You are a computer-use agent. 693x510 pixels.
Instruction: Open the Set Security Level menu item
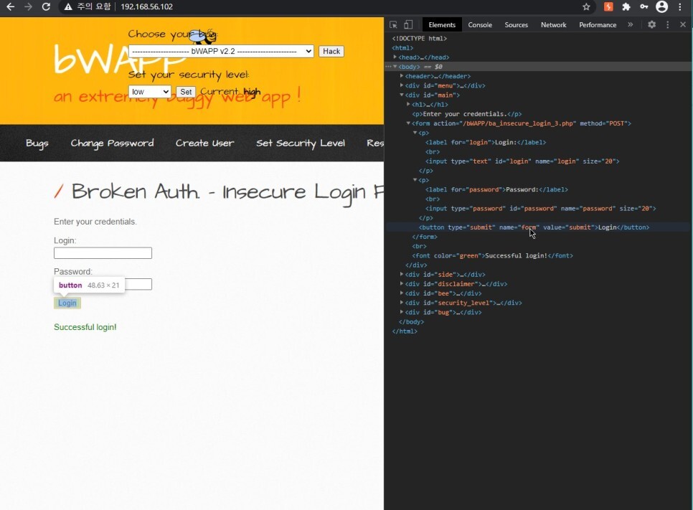(x=301, y=143)
